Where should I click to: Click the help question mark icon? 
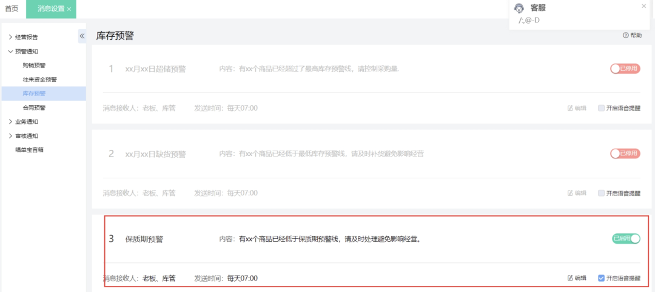[625, 36]
